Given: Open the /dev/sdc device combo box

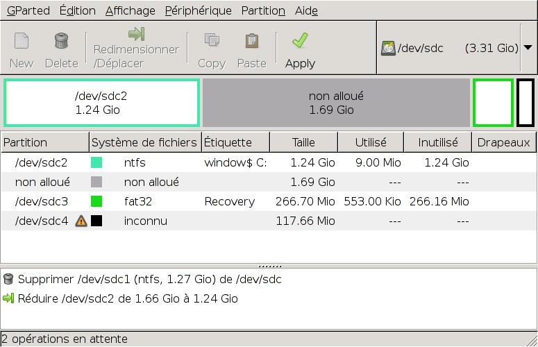Looking at the screenshot, I should (450, 48).
